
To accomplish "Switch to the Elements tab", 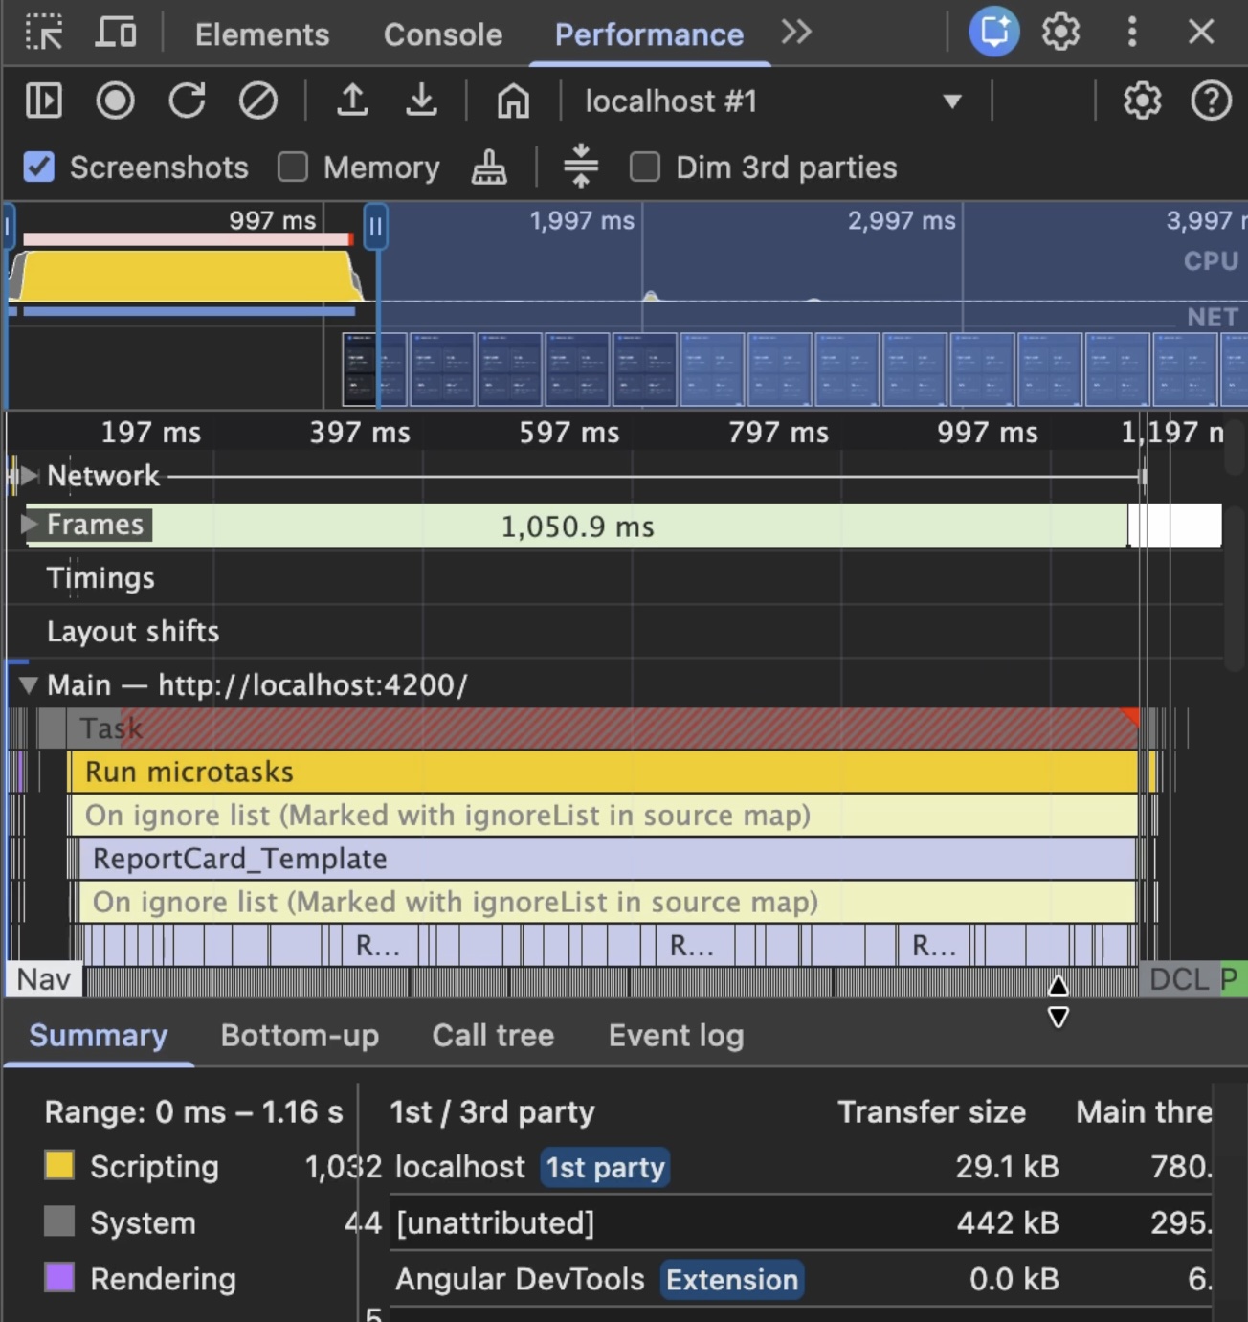I will (262, 34).
